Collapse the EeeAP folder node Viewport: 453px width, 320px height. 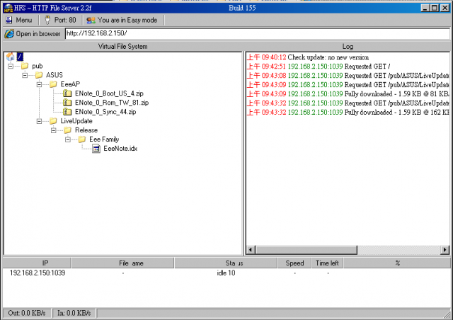tap(40, 84)
